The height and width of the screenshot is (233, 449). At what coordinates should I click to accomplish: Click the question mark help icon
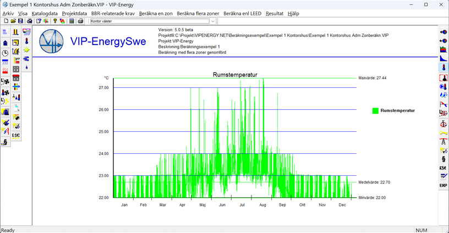54,21
